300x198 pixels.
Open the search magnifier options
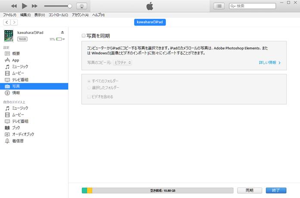233,6
